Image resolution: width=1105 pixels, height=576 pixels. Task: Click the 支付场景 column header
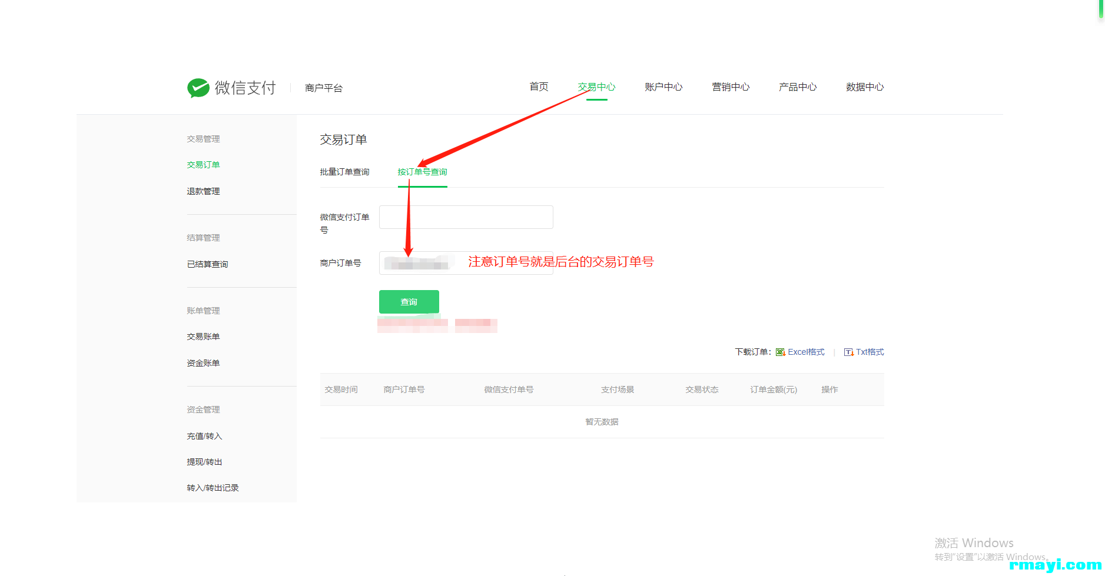click(618, 389)
